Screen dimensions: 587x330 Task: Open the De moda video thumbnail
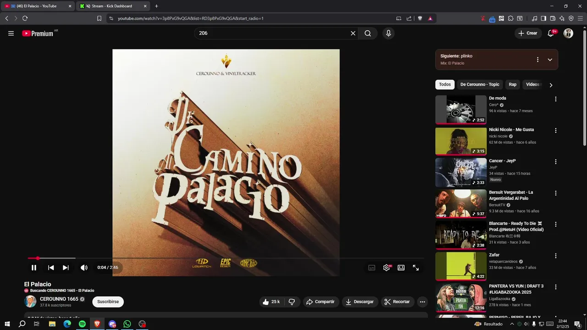click(x=461, y=110)
